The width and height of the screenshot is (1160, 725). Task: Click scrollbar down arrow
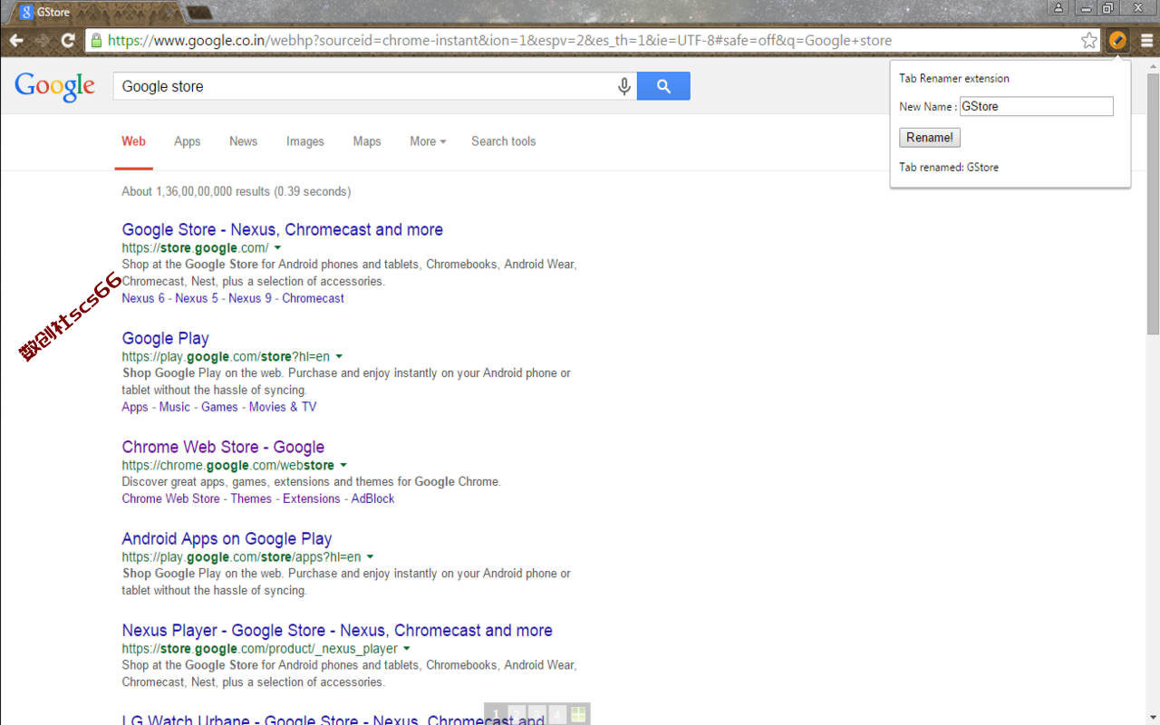[x=1153, y=717]
